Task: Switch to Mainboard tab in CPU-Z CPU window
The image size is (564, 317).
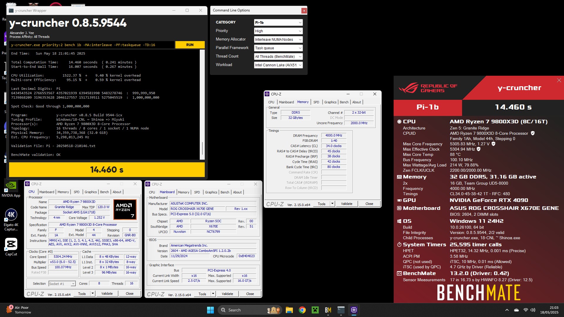Action: click(x=47, y=192)
